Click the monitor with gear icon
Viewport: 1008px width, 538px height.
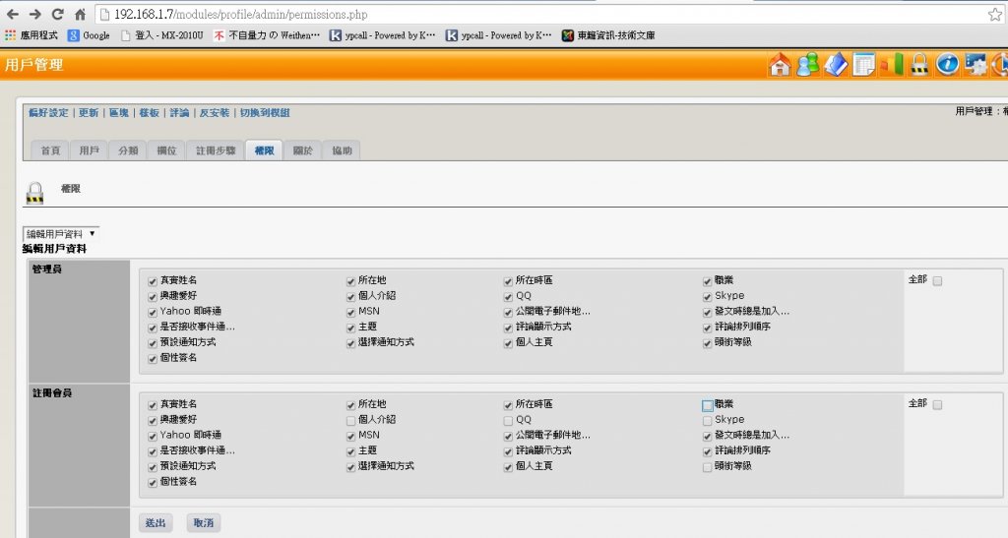pyautogui.click(x=976, y=65)
